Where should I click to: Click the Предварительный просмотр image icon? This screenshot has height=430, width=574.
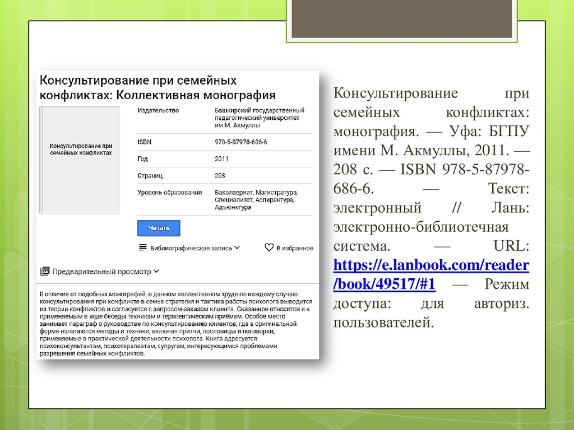[x=45, y=271]
